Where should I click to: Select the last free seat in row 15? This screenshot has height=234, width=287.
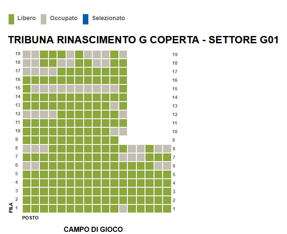(x=123, y=89)
